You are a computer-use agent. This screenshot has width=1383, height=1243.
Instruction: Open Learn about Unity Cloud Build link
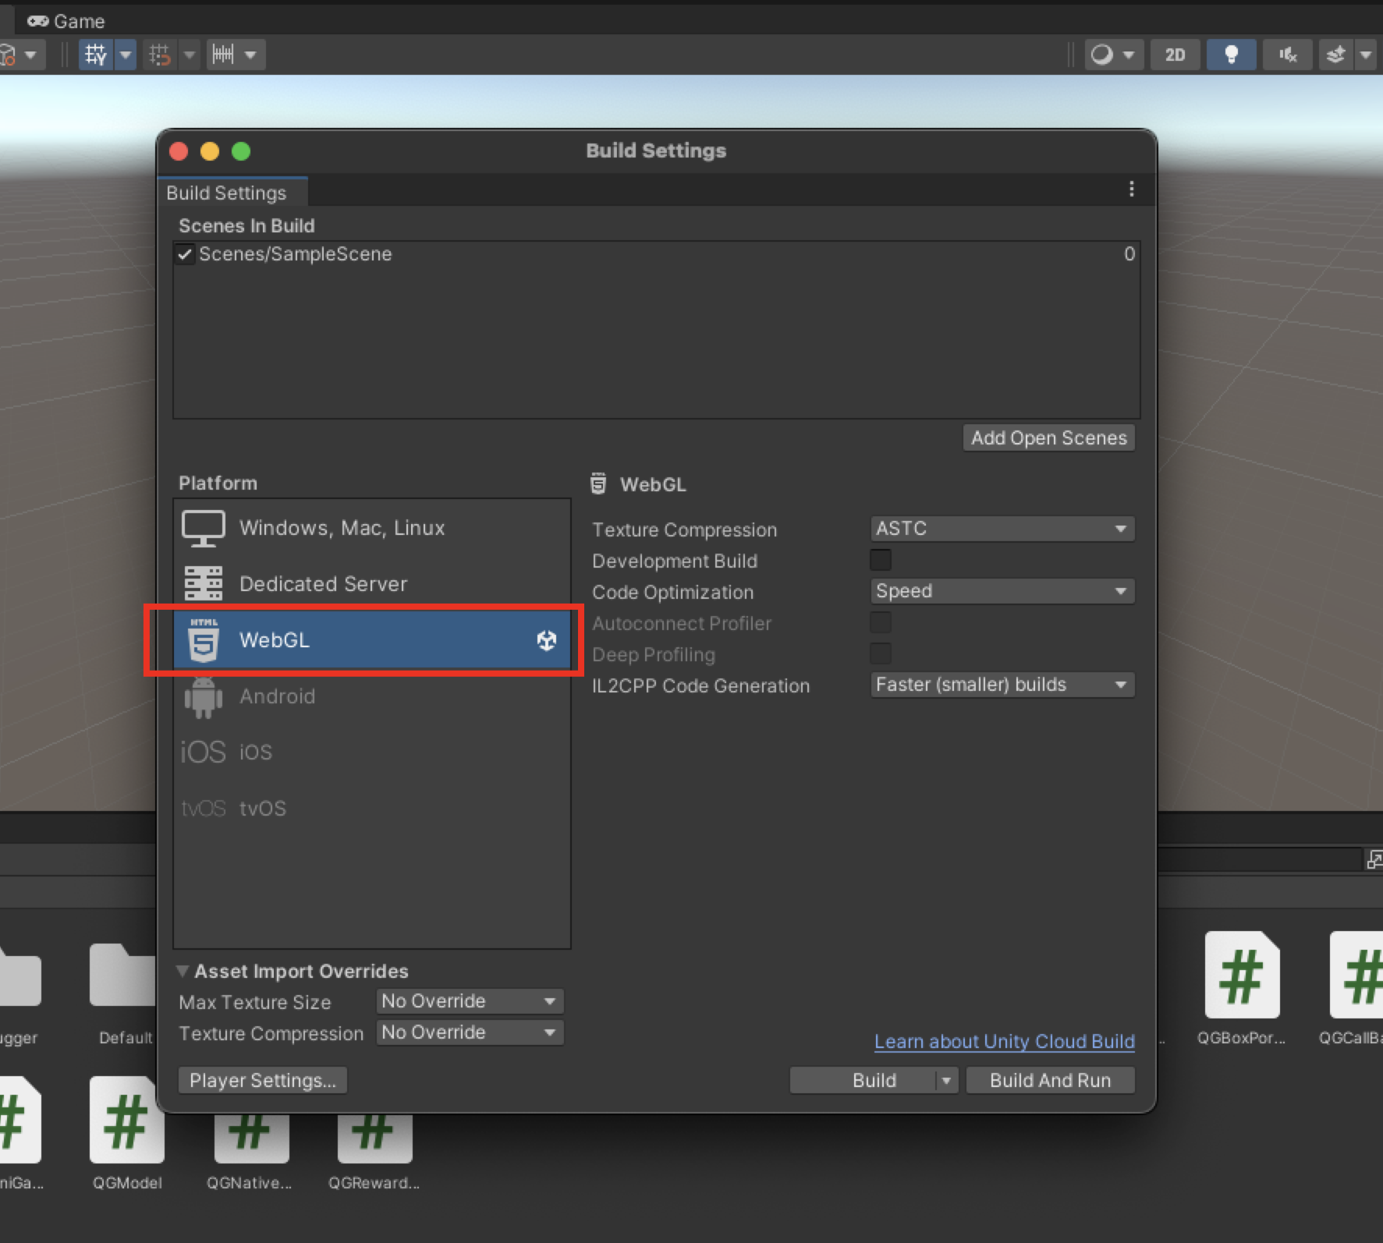[1005, 1042]
